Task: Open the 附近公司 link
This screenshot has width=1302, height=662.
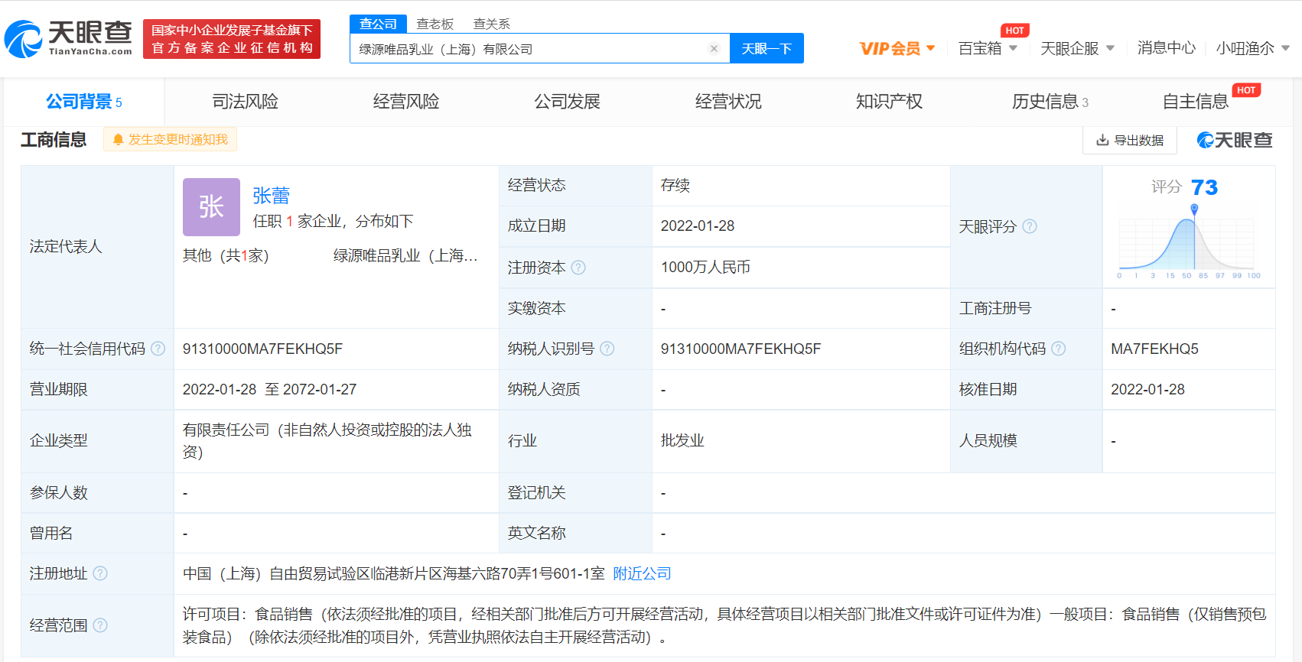Action: pyautogui.click(x=643, y=573)
